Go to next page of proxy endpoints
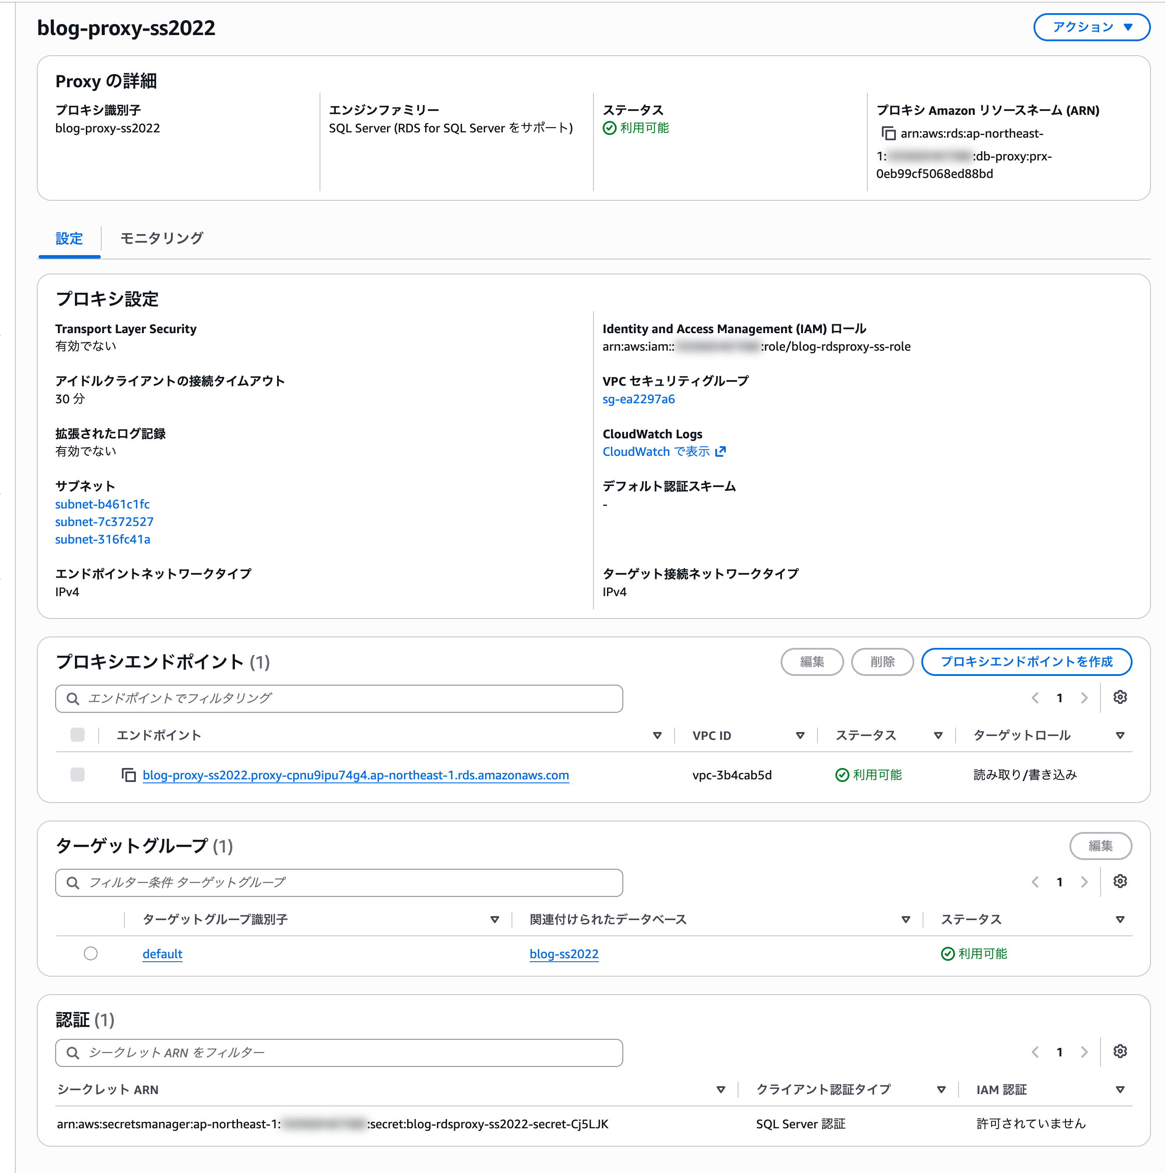Viewport: 1165px width, 1173px height. pos(1084,698)
